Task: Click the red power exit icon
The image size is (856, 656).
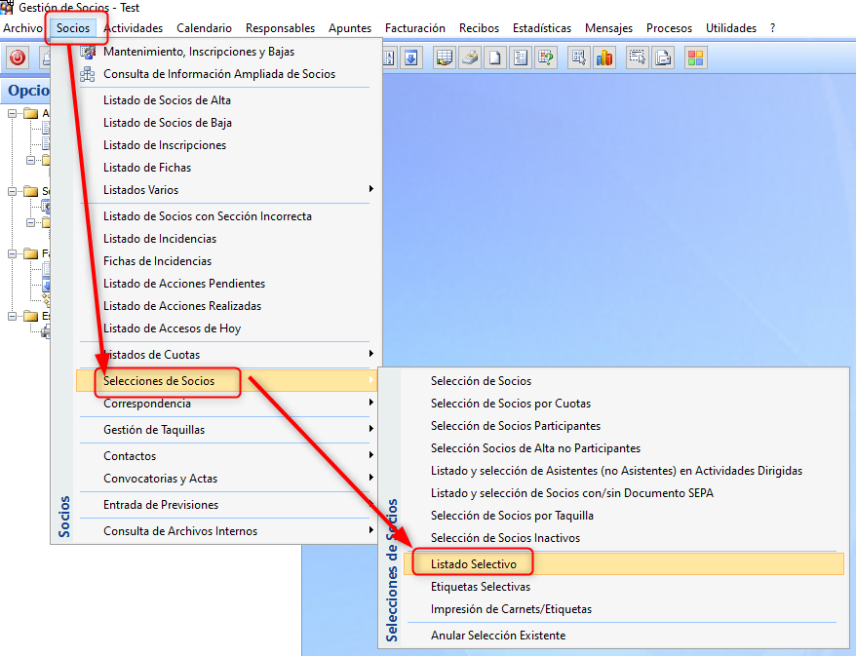Action: pyautogui.click(x=18, y=58)
